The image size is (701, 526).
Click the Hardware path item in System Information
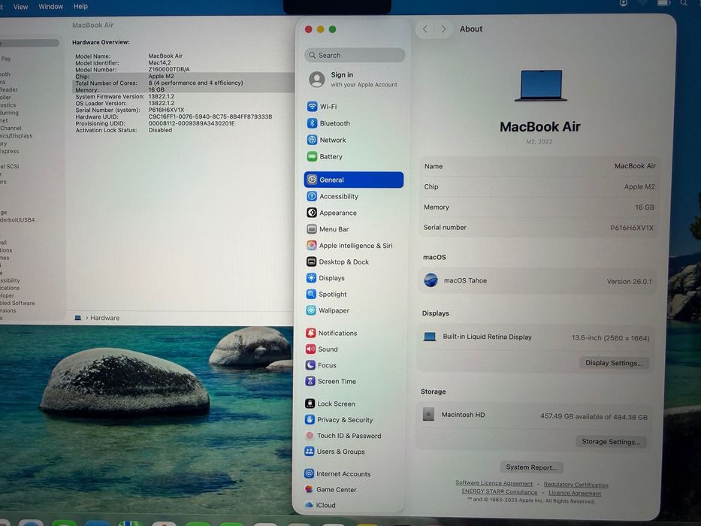(x=104, y=318)
